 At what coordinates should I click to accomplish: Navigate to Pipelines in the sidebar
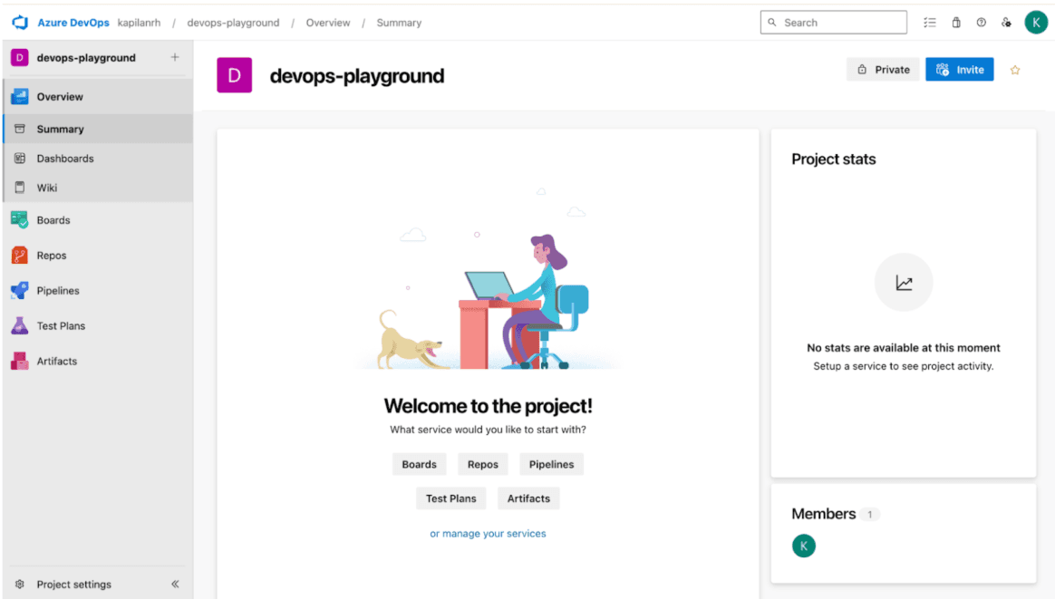tap(59, 290)
